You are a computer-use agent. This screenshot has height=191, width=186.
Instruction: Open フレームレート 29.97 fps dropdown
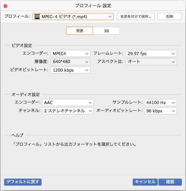tap(151, 53)
